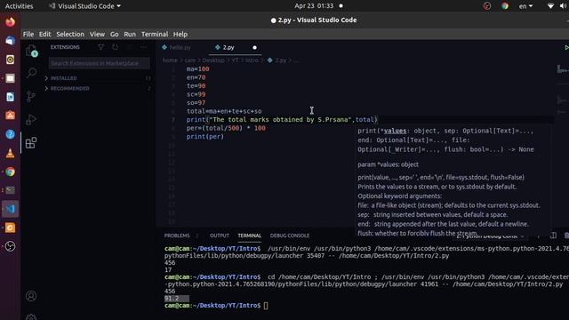Refresh the extensions list

pyautogui.click(x=115, y=47)
